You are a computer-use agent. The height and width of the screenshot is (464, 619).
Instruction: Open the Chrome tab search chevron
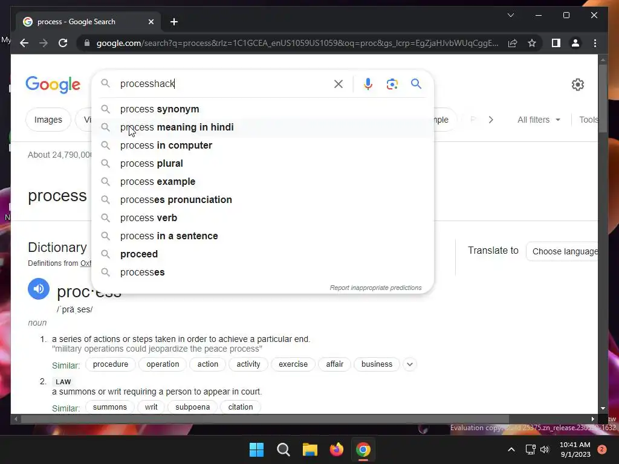(510, 15)
